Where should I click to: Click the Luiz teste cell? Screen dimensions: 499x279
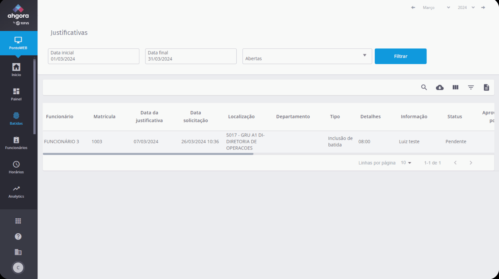point(409,142)
